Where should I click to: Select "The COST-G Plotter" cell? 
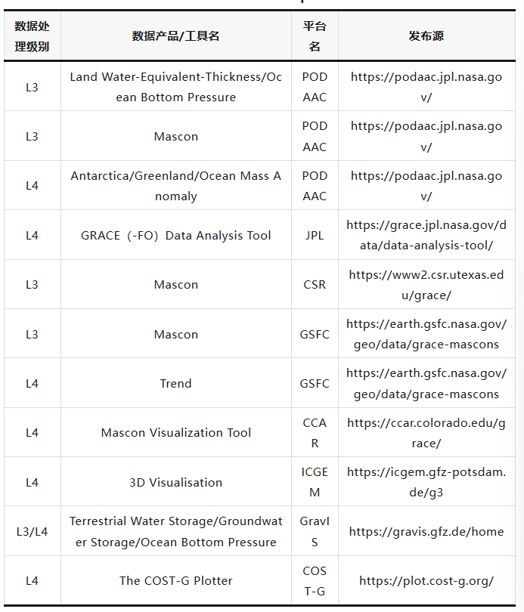pos(175,581)
